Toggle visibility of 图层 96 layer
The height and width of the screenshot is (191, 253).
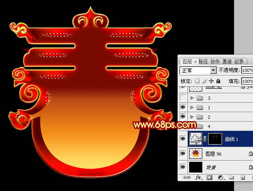point(183,153)
